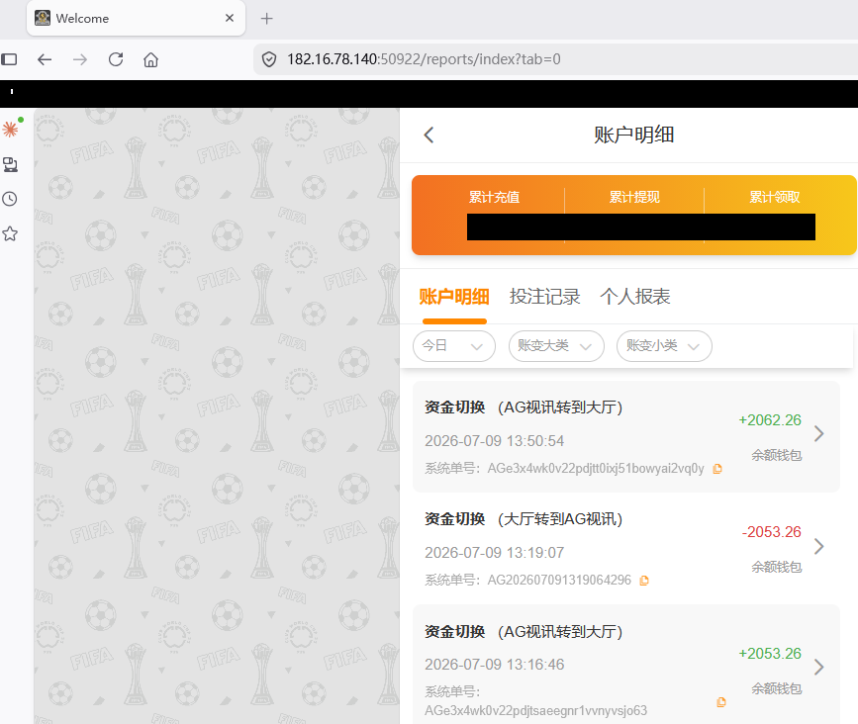The image size is (858, 724).
Task: Select the 账户明细 tab
Action: click(454, 297)
